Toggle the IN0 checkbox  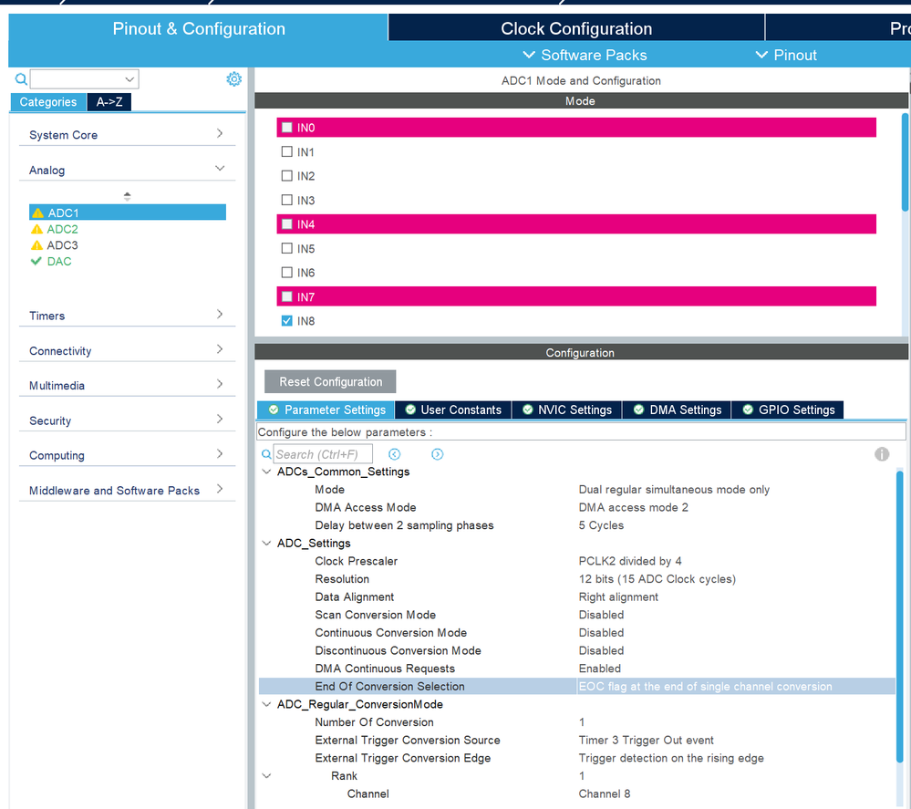286,128
